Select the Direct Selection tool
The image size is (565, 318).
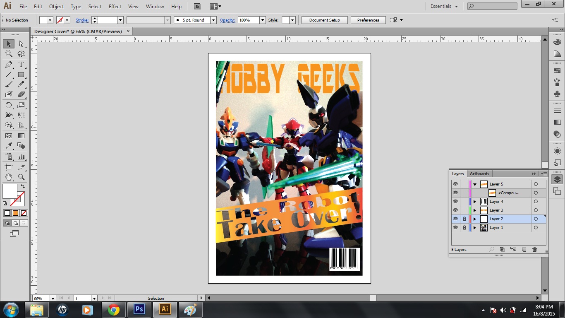click(21, 44)
